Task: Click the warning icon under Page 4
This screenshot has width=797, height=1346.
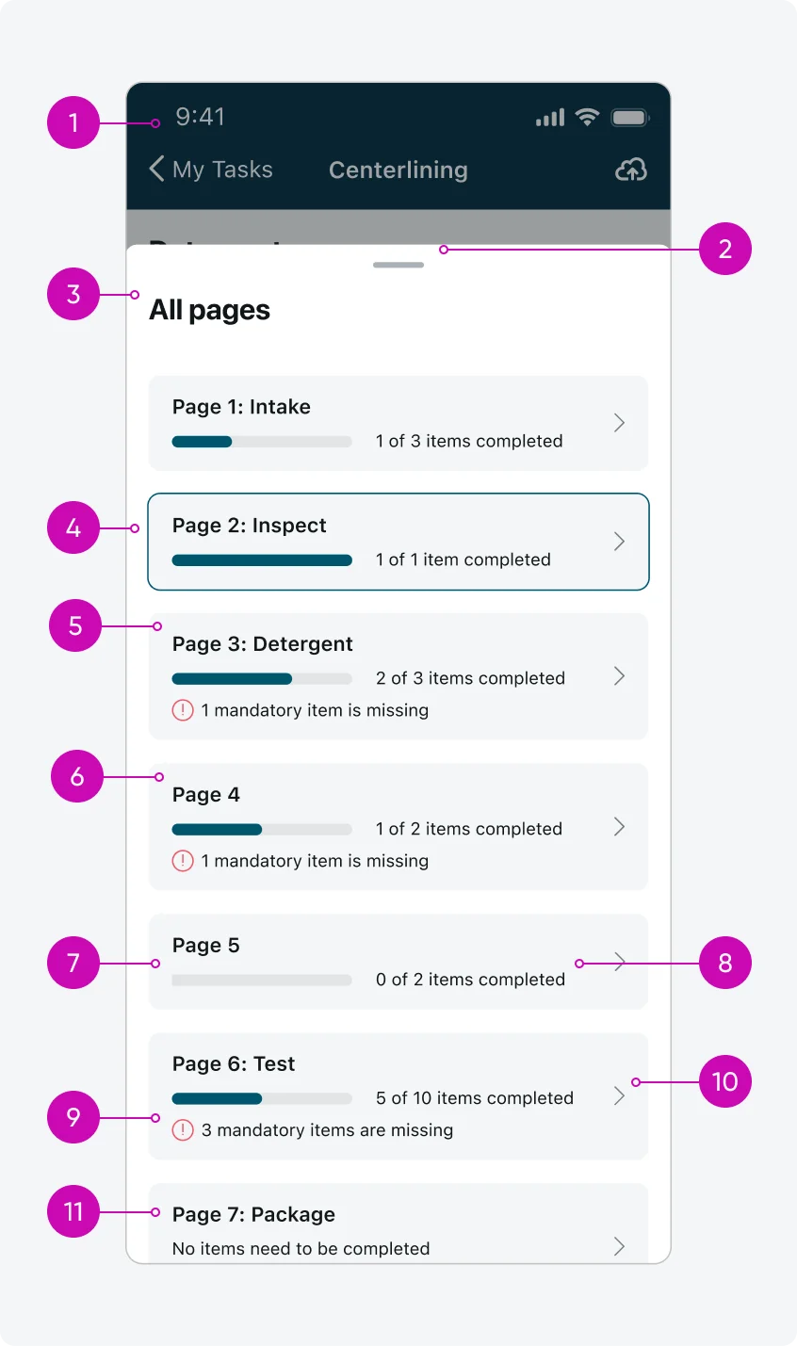Action: click(183, 861)
